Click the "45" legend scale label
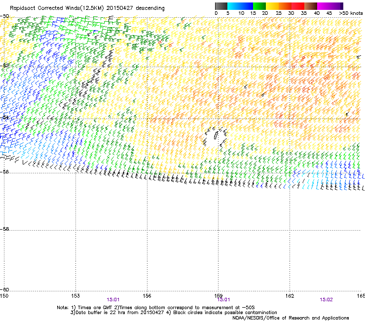Screen dimensions: 365x321 (329, 13)
